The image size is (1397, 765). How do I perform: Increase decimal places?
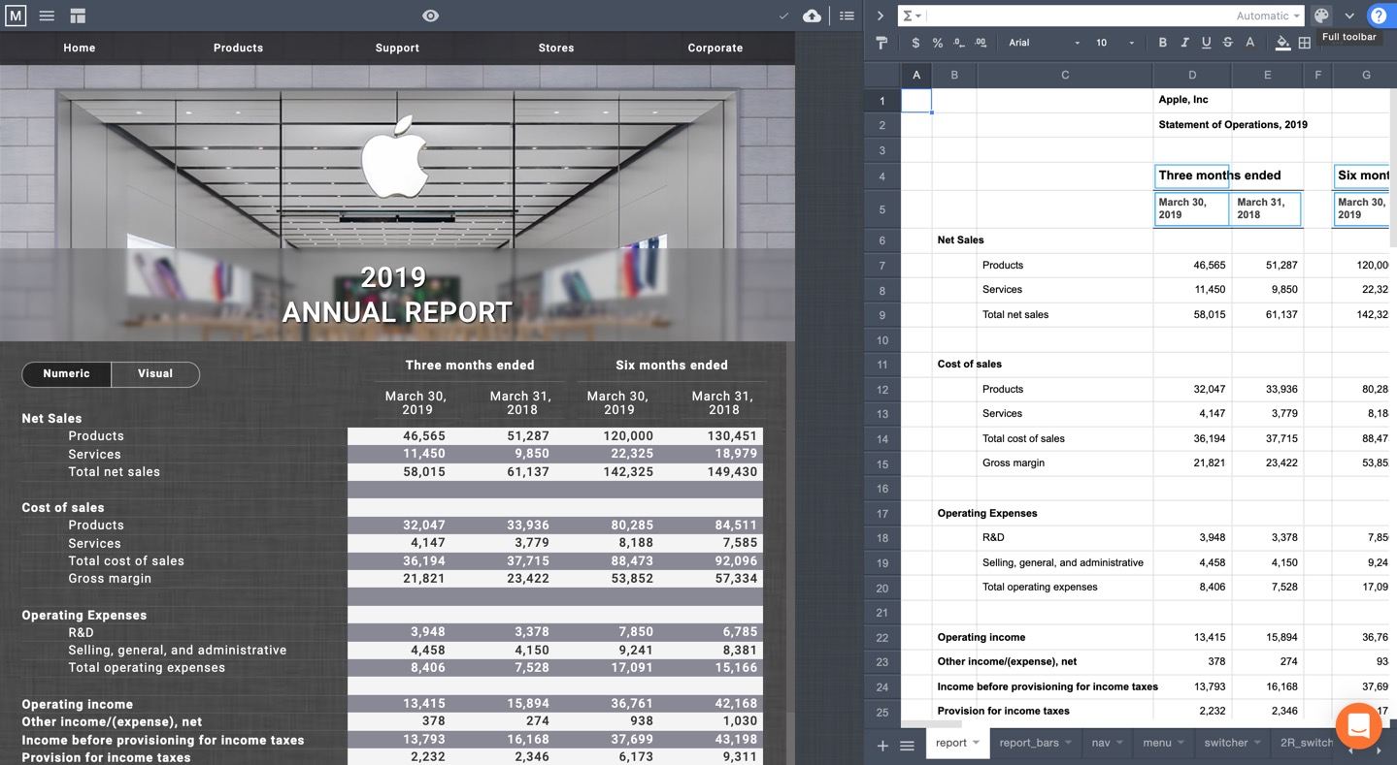(x=981, y=43)
